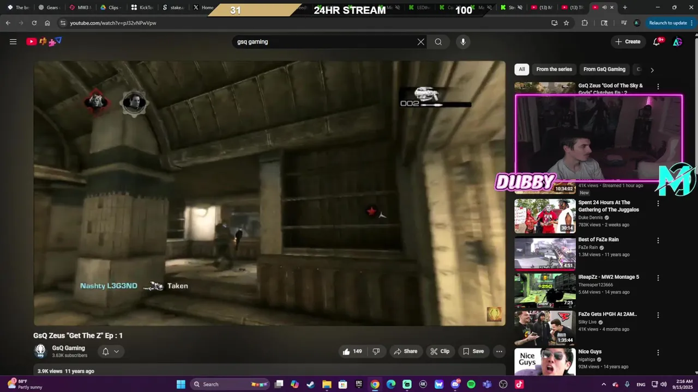Start voice search with microphone

point(463,42)
